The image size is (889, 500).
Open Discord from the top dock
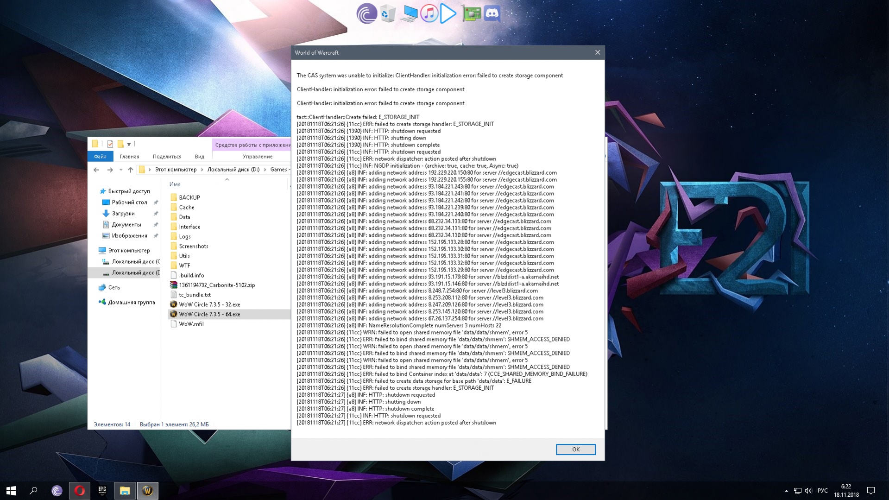tap(492, 13)
